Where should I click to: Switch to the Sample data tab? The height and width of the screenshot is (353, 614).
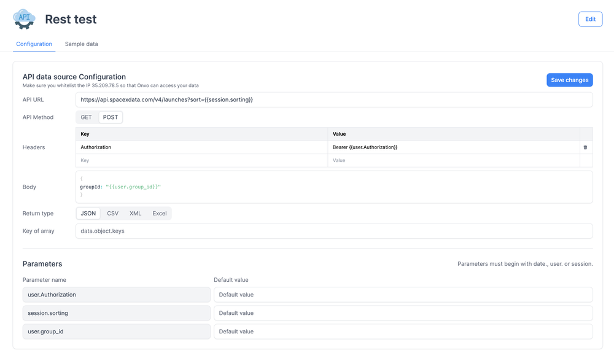point(81,44)
